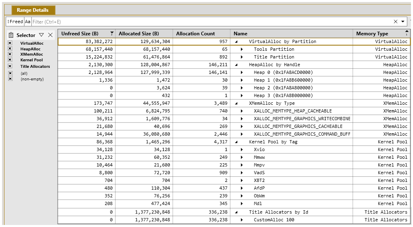Expand Heap 1 (0x1FA8B600000)
This screenshot has height=227, width=413.
coord(242,80)
